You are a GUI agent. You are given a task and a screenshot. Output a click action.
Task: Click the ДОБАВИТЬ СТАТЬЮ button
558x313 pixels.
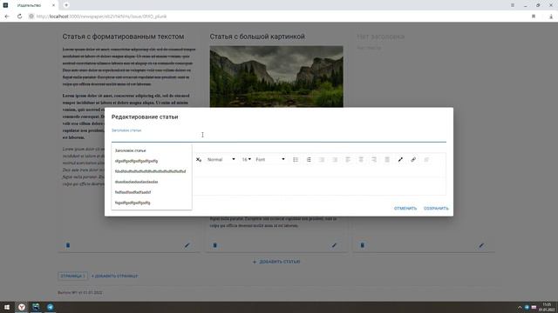276,262
